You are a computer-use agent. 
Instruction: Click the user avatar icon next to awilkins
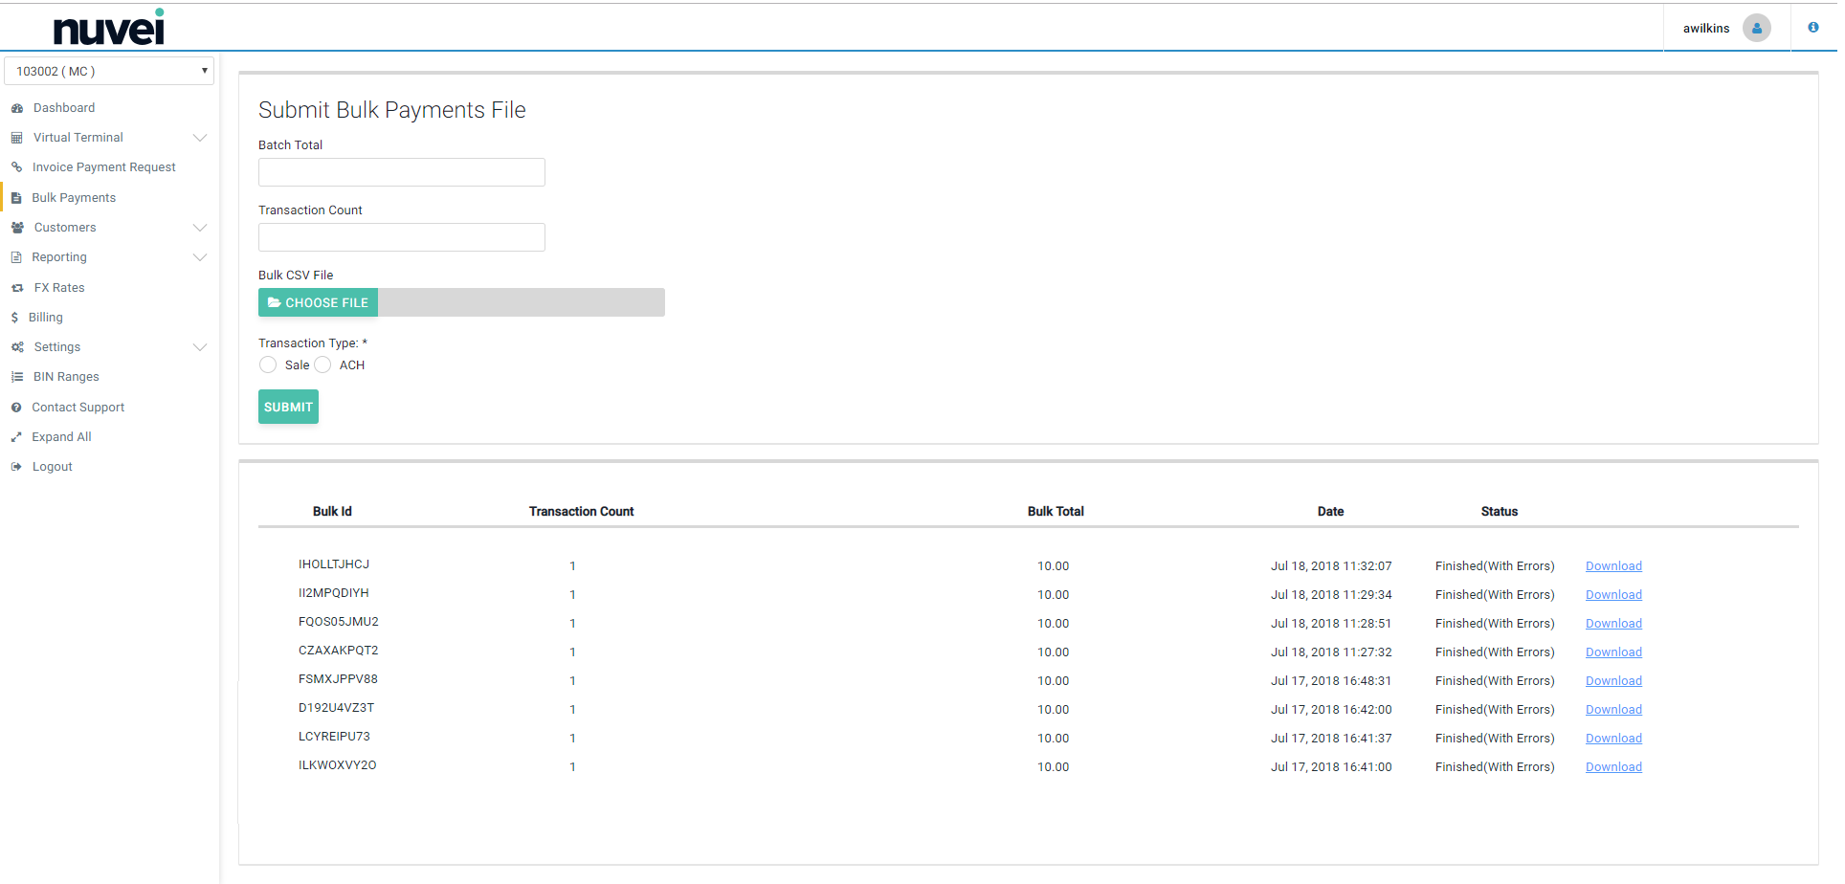1757,28
